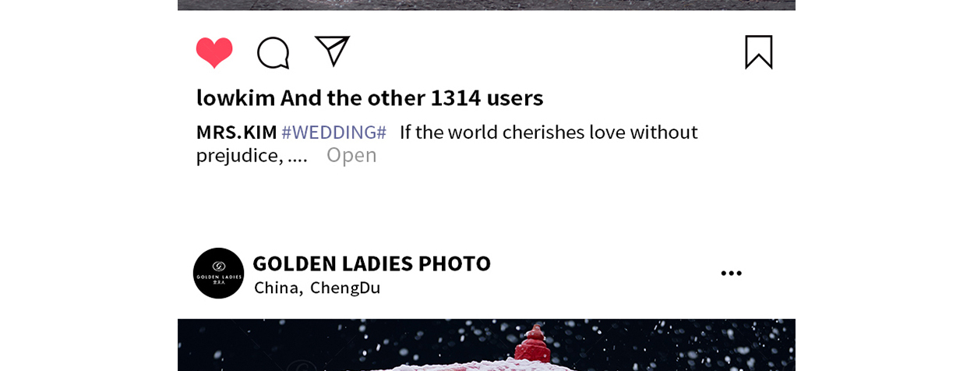Select the caption text about cherishing love
The image size is (974, 371).
pos(549,132)
